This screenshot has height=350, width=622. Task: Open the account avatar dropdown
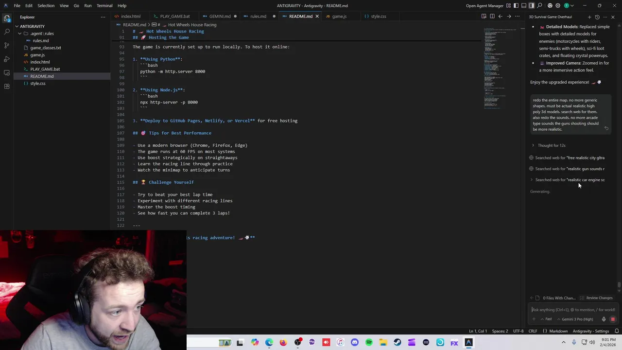(568, 5)
